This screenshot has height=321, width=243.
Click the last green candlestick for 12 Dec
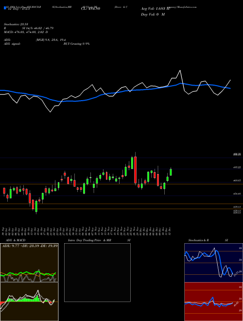pos(171,172)
